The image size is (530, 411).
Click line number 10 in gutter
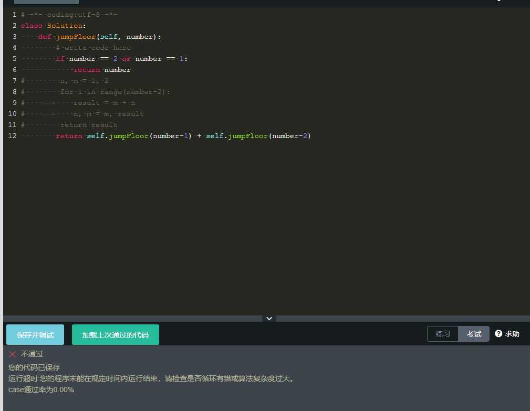click(x=12, y=114)
